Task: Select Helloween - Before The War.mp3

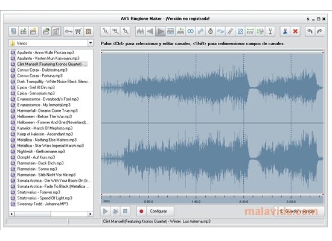Action: coord(45,116)
